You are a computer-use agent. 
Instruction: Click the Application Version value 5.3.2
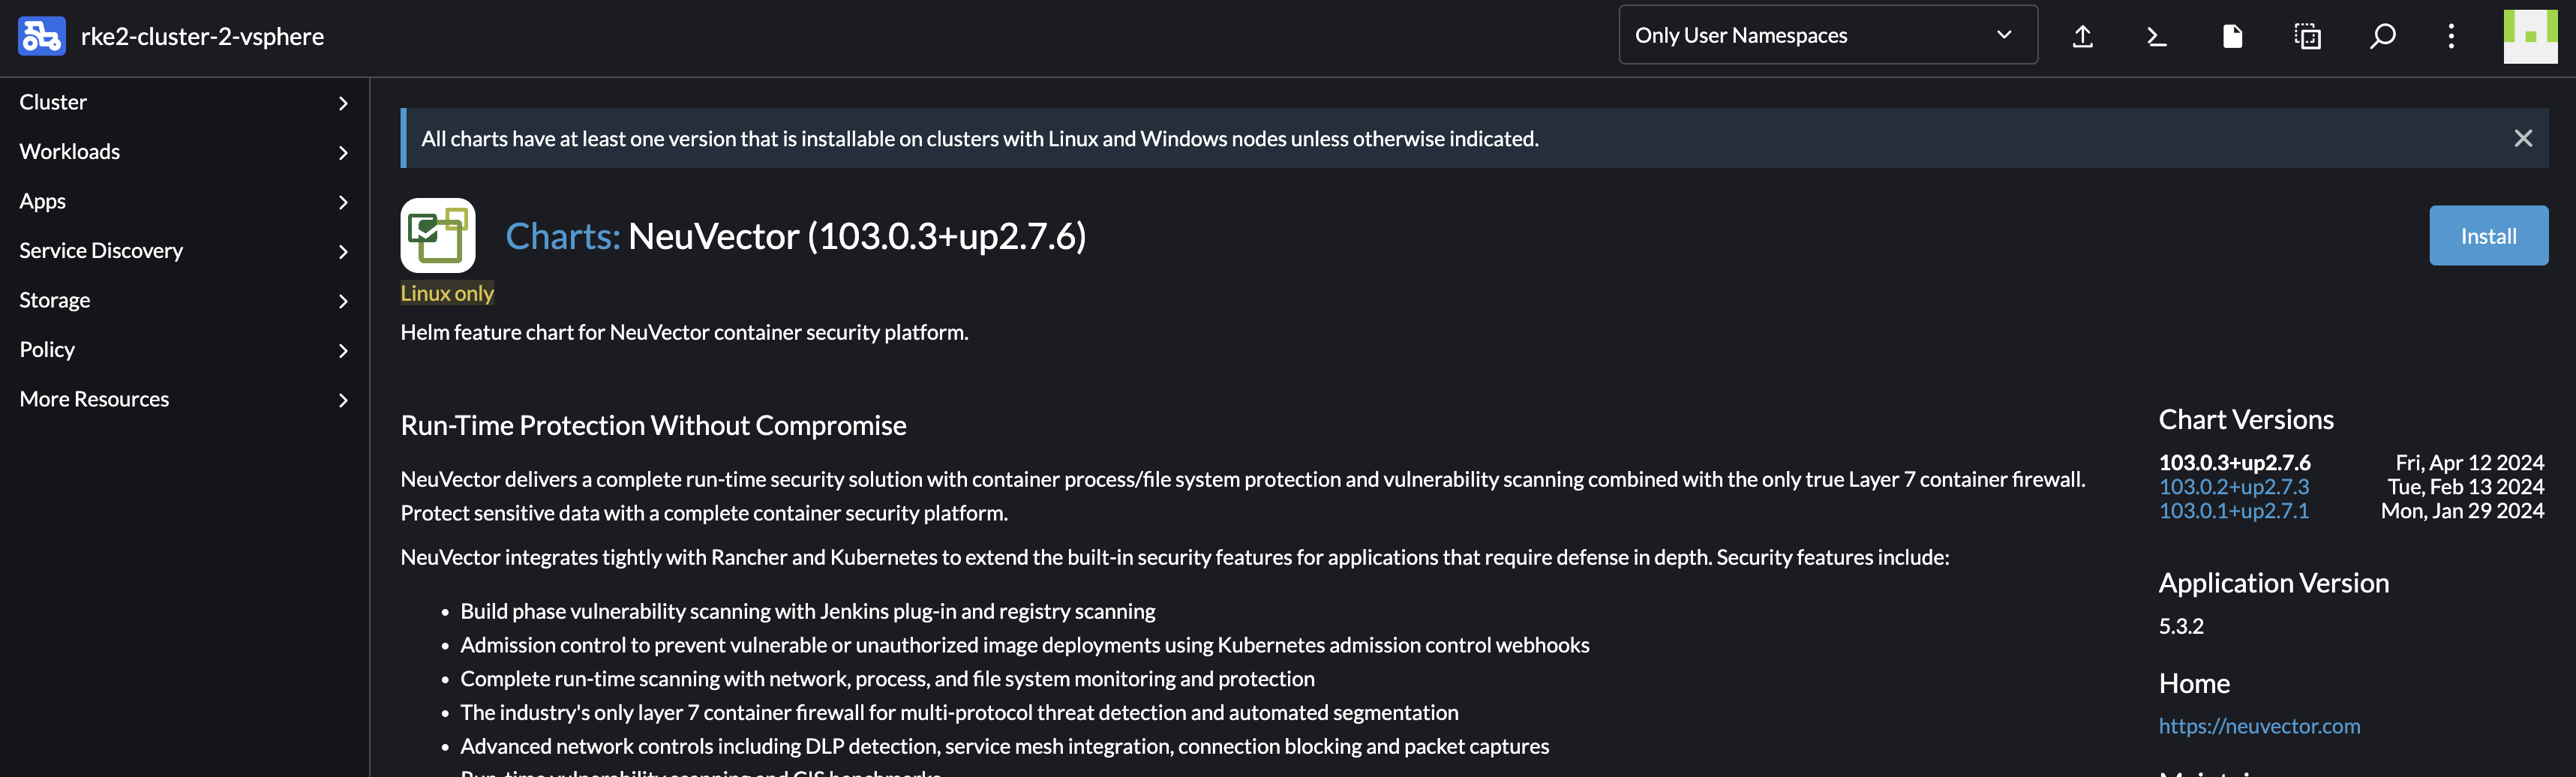coord(2181,626)
